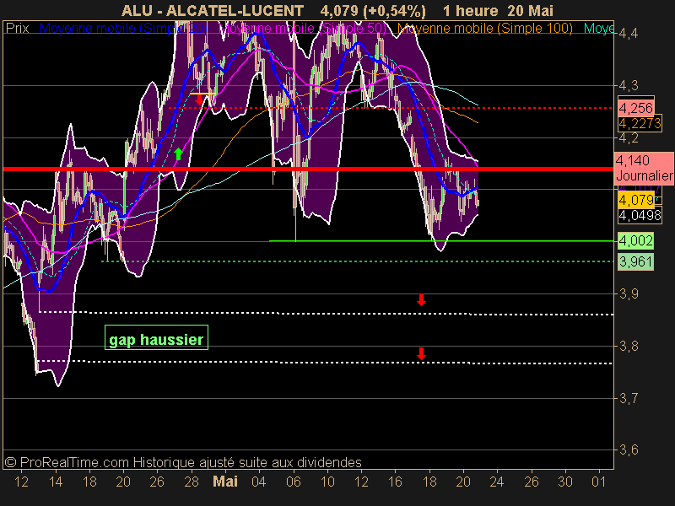Viewport: 675px width, 506px height.
Task: Click the 4,3 price axis label
Action: [629, 86]
